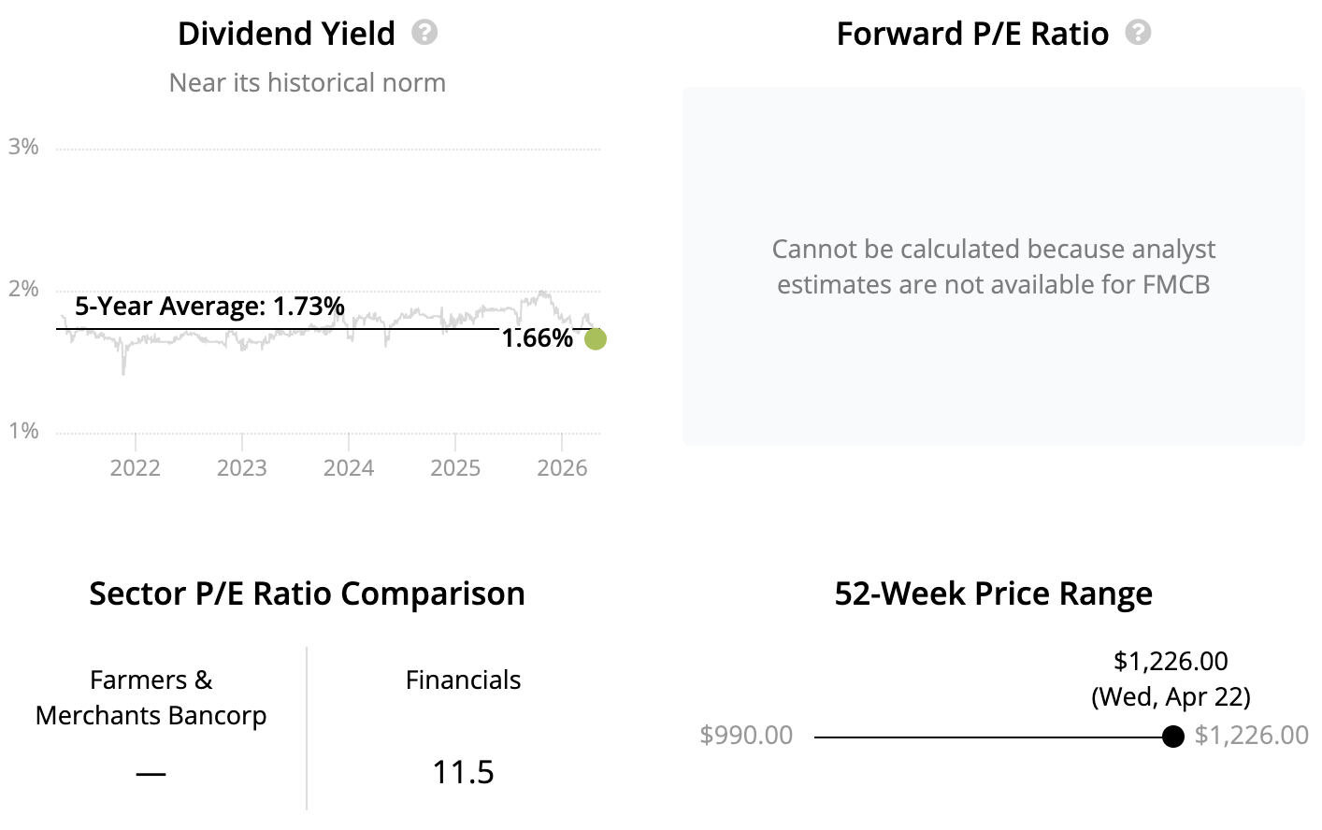Click the 1.66% current yield label
The width and height of the screenshot is (1322, 830).
(x=537, y=338)
